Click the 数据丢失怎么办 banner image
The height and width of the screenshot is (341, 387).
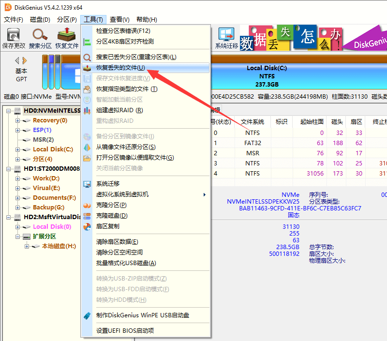[x=291, y=38]
